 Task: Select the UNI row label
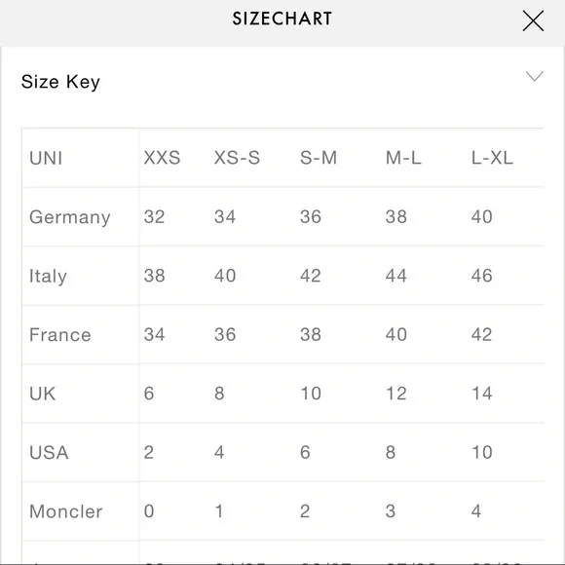[46, 158]
